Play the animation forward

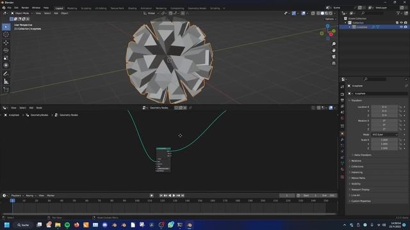tap(174, 195)
